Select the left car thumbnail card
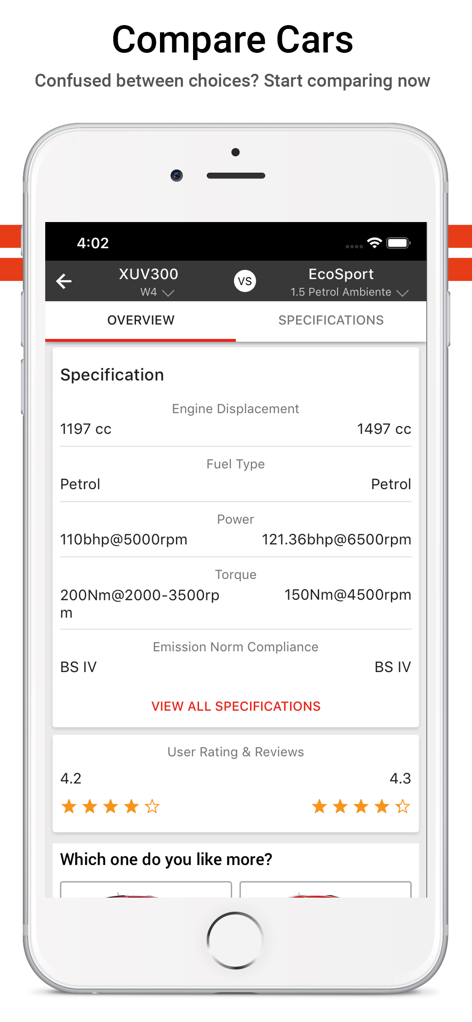The image size is (472, 1022). [146, 889]
